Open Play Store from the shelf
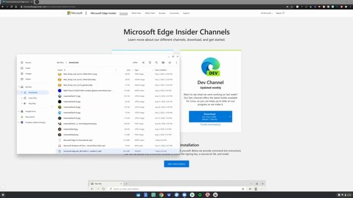 coord(192,195)
